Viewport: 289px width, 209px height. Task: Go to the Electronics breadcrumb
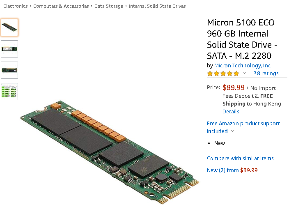[16, 6]
